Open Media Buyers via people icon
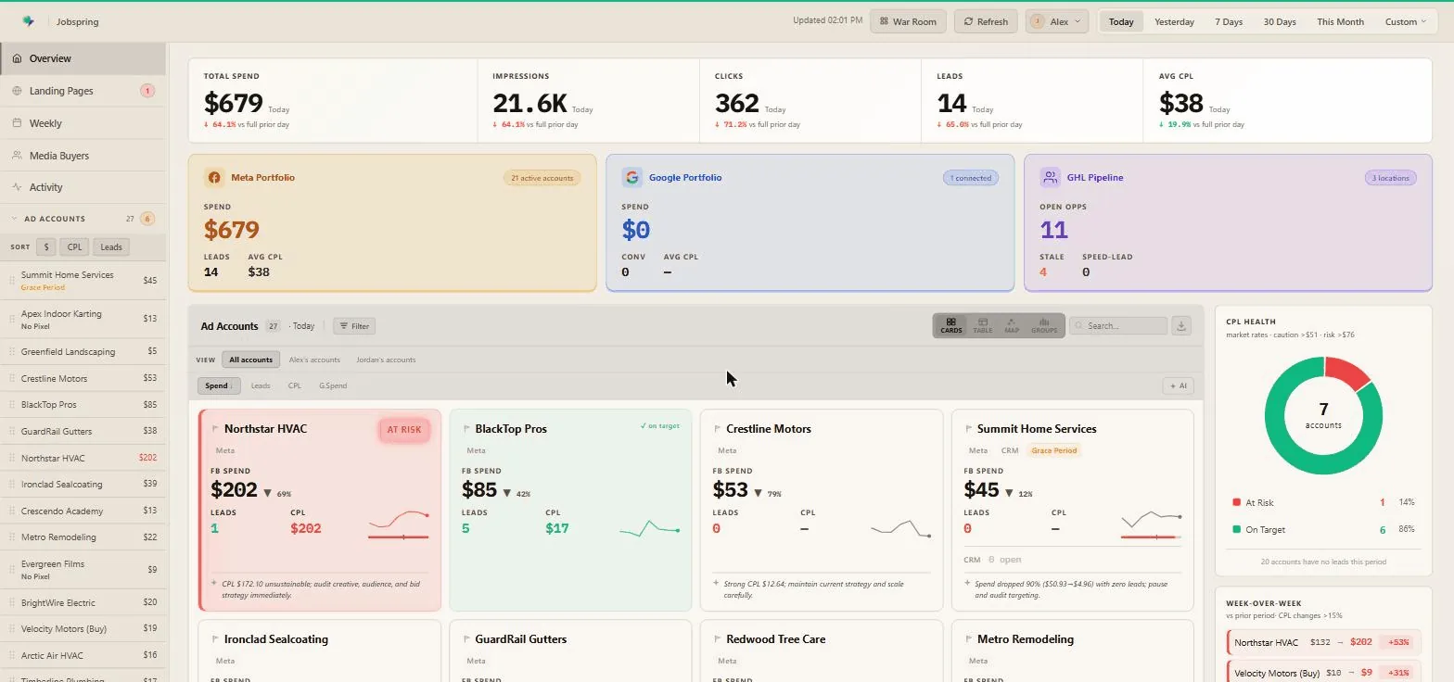This screenshot has width=1454, height=682. (x=17, y=156)
